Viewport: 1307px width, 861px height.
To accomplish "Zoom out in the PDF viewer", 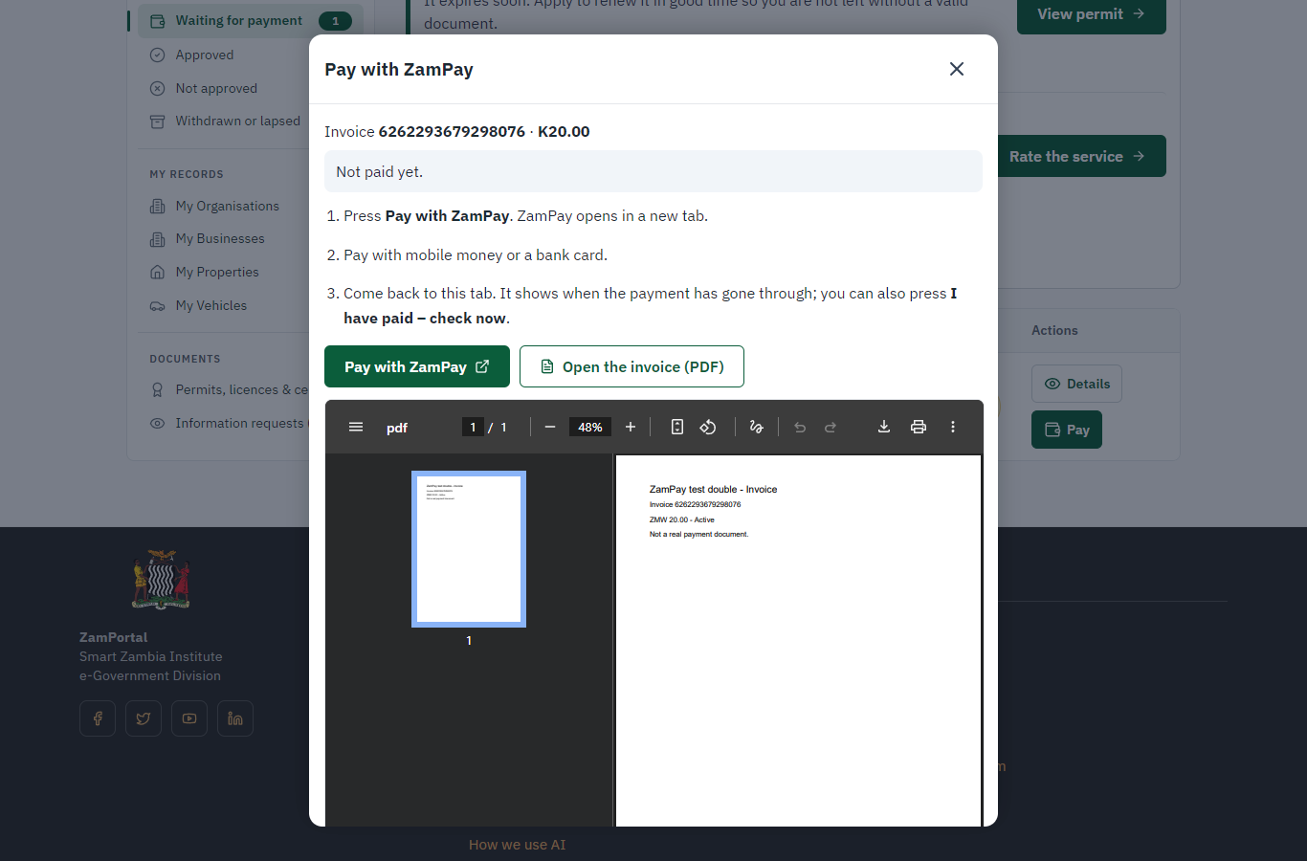I will pyautogui.click(x=550, y=427).
